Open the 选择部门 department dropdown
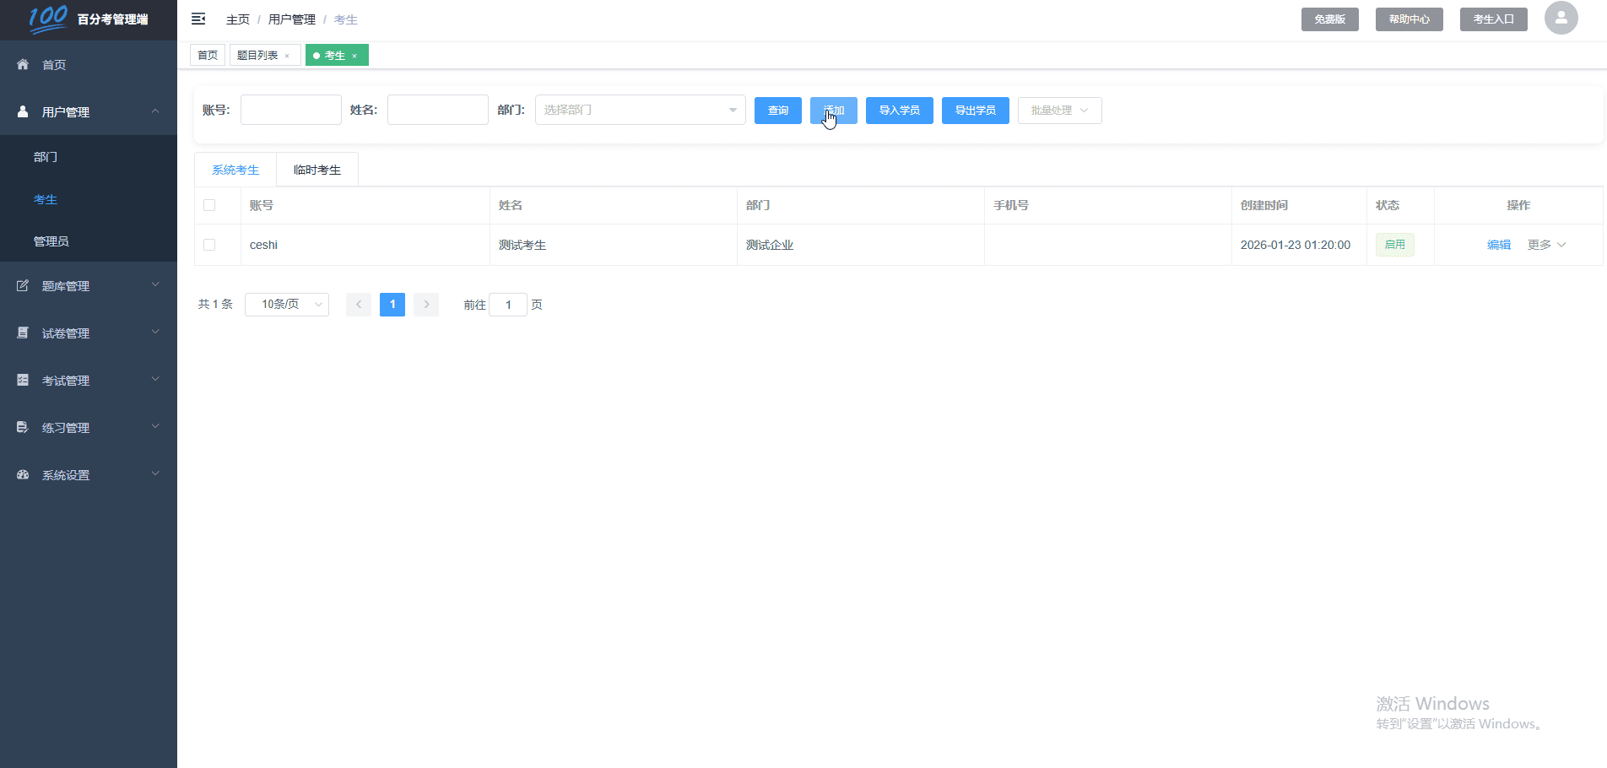This screenshot has height=768, width=1607. coord(640,110)
